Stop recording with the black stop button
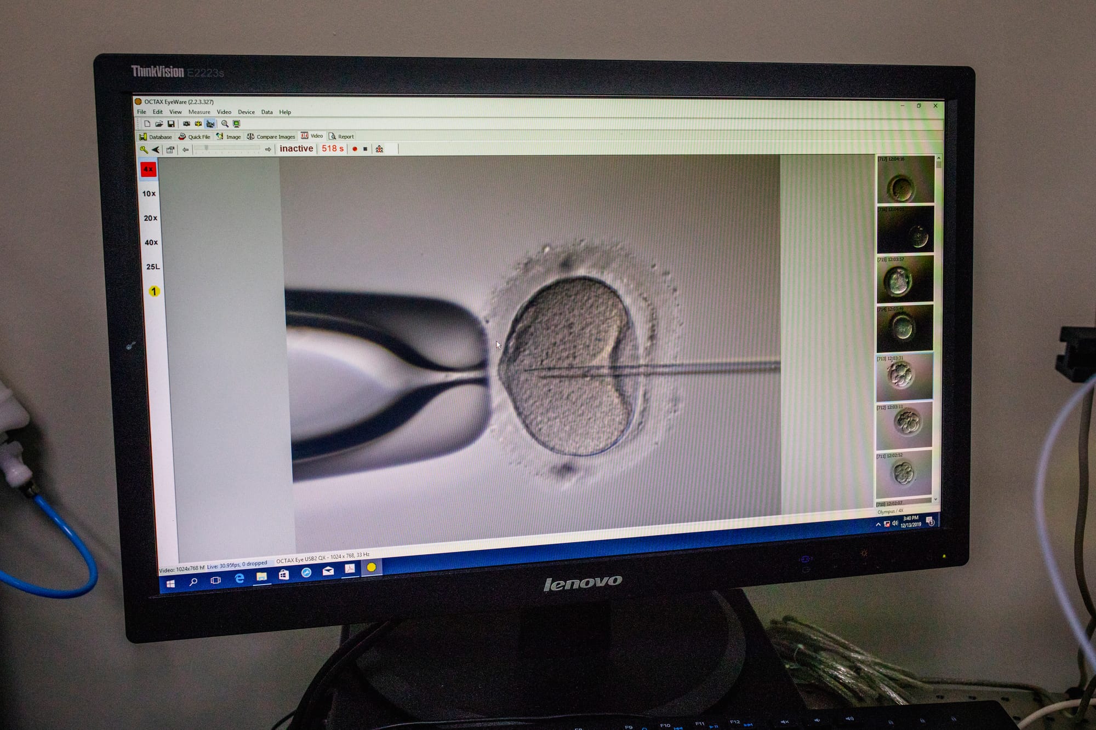Viewport: 1096px width, 730px height. tap(366, 149)
